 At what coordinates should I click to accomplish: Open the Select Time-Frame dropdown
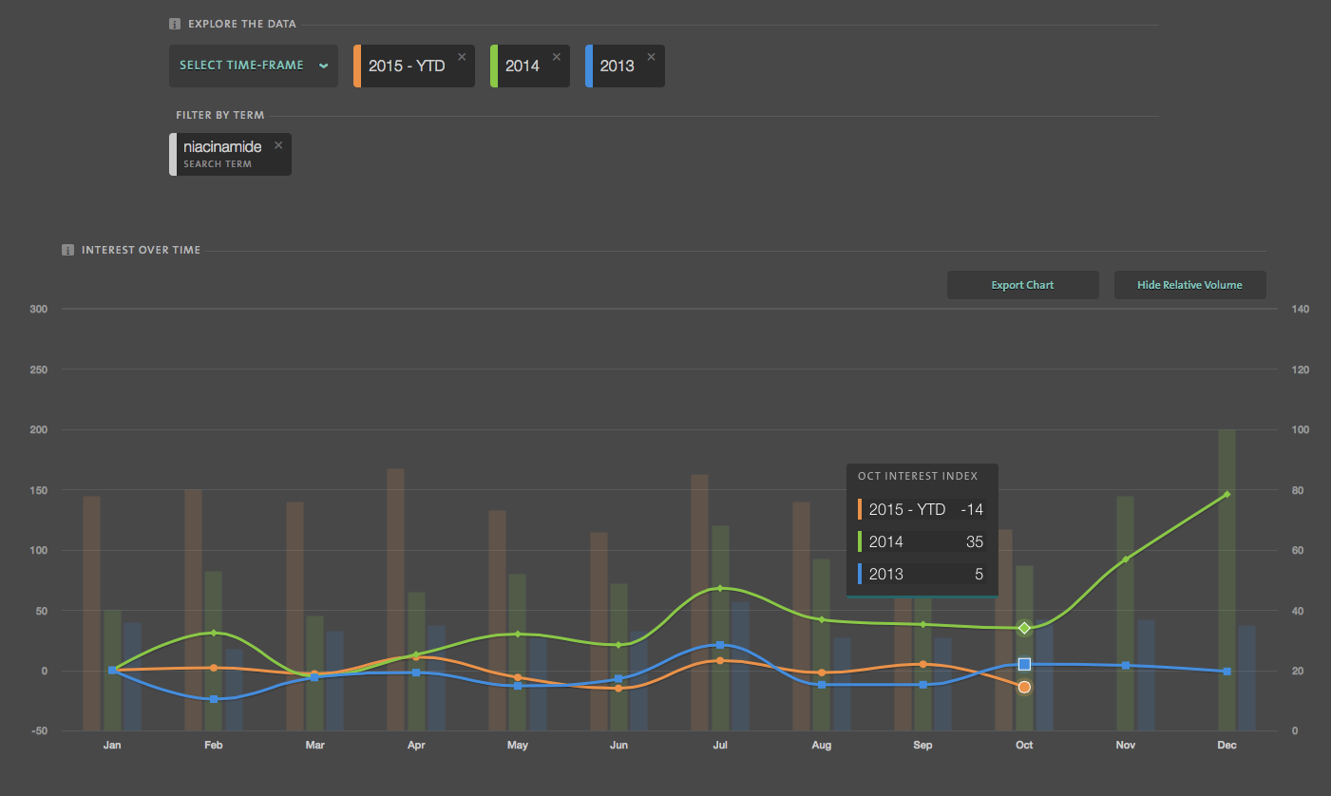coord(254,66)
